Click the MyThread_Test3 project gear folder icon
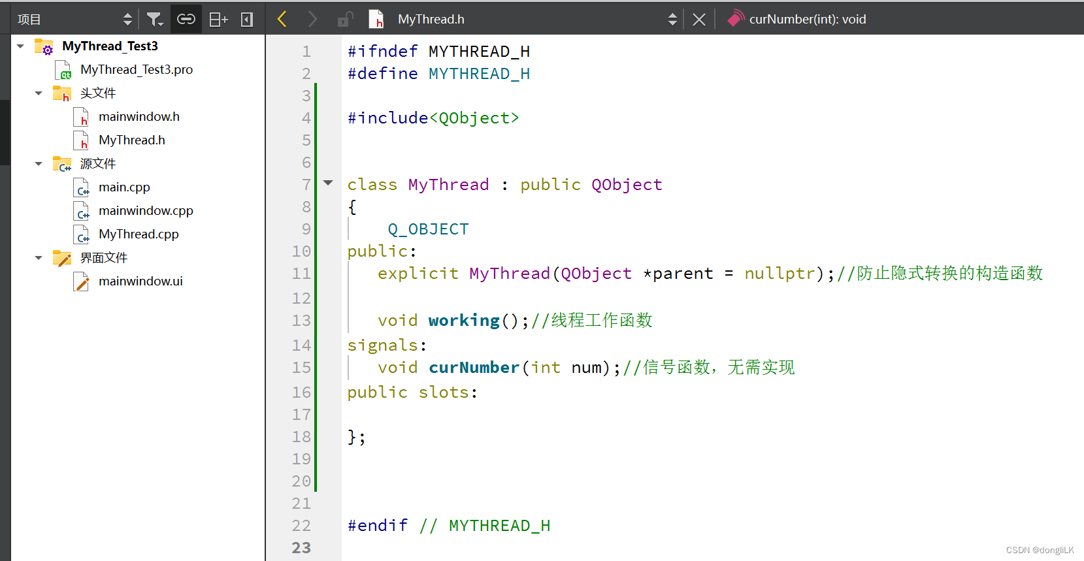The height and width of the screenshot is (561, 1084). click(x=44, y=47)
